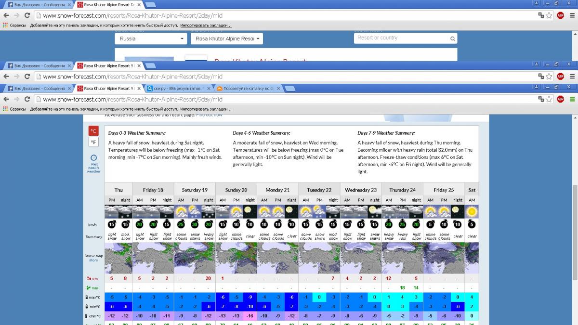This screenshot has width=578, height=325.
Task: Open the More link under Snow map
Action: coord(93,260)
